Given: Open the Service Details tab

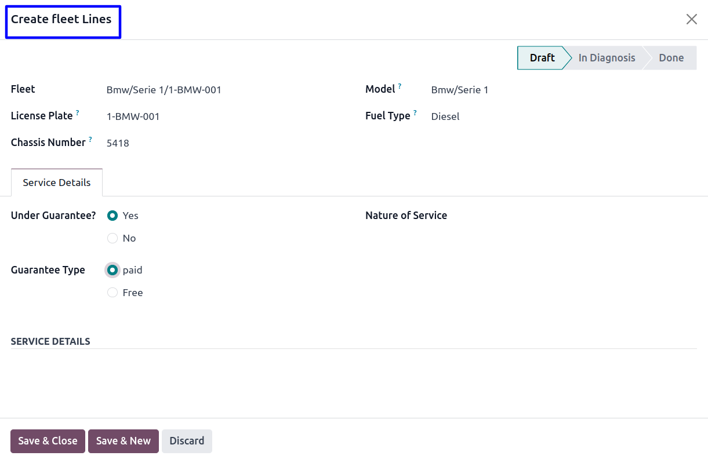Looking at the screenshot, I should (x=57, y=183).
